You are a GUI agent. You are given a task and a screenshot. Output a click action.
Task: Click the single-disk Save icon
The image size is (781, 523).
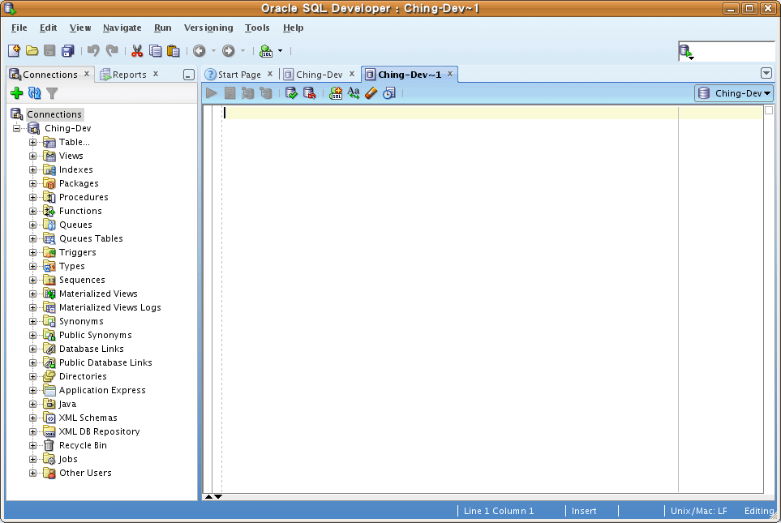49,51
